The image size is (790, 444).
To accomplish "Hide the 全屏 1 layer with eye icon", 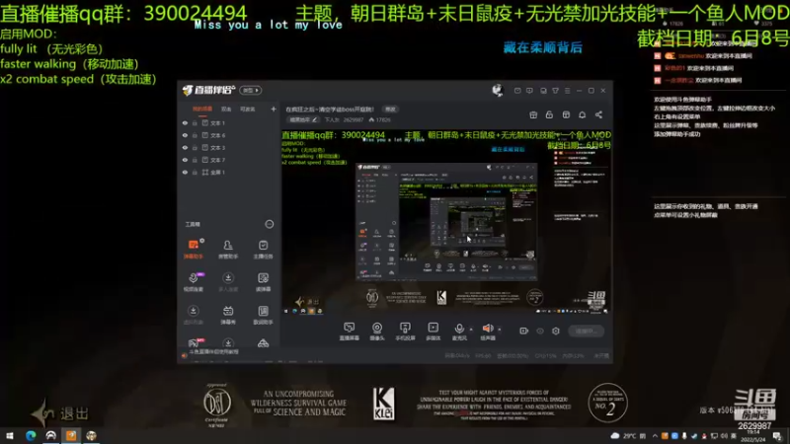I will (x=185, y=172).
